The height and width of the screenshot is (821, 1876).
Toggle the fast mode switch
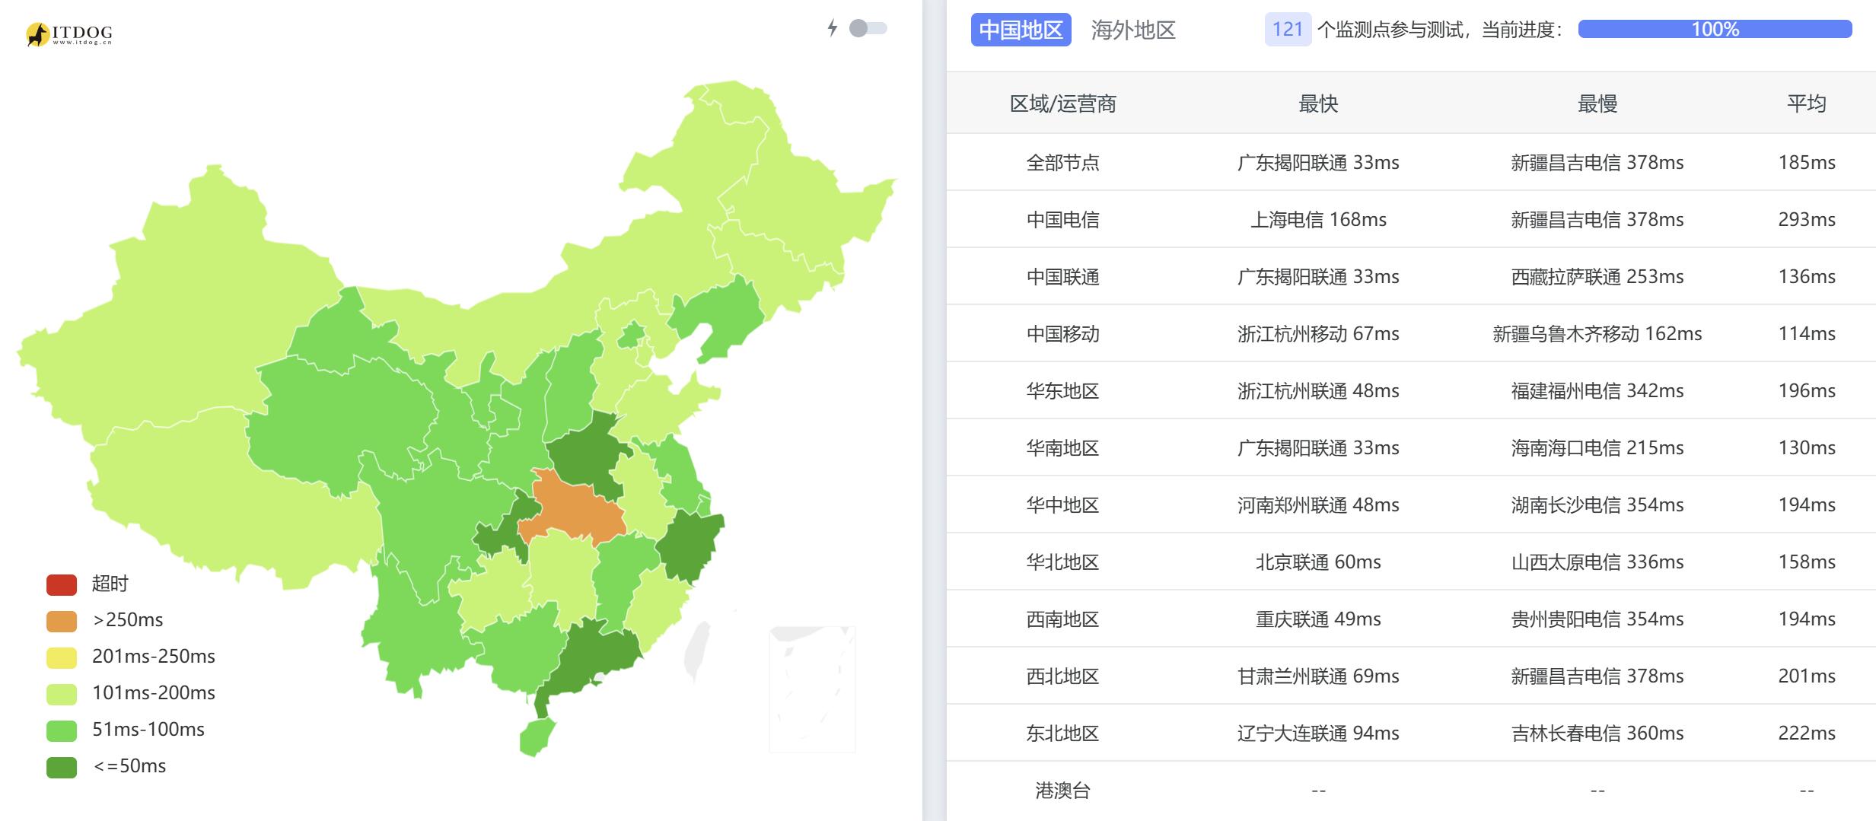[x=868, y=28]
